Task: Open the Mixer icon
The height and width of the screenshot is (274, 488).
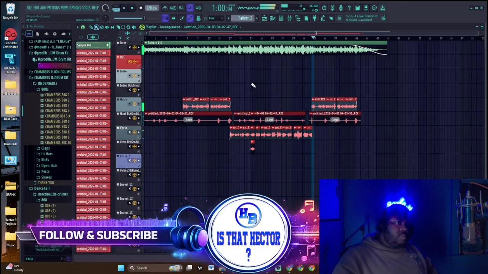Action: [289, 18]
